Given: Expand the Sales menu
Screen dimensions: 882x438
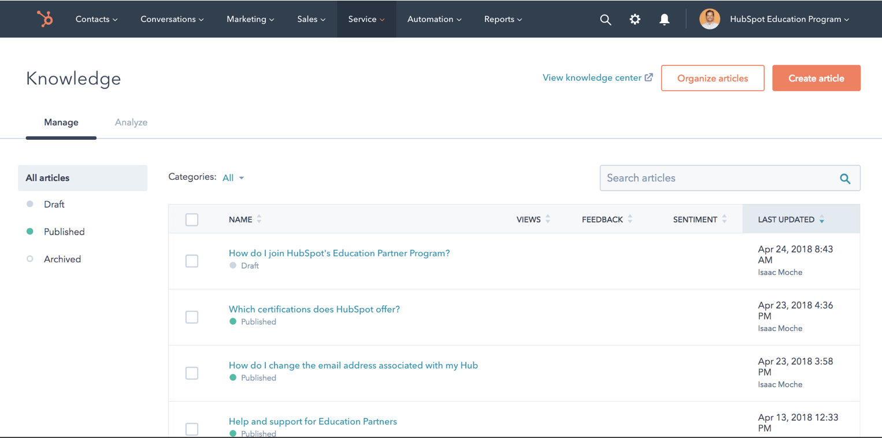Looking at the screenshot, I should pos(312,19).
